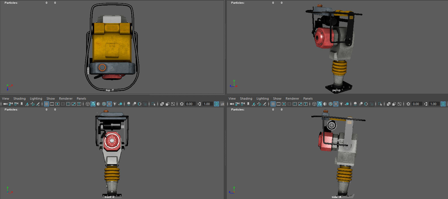Click X-Ray icon in side view toolbar
Viewport: 448px width, 199px height.
point(389,104)
